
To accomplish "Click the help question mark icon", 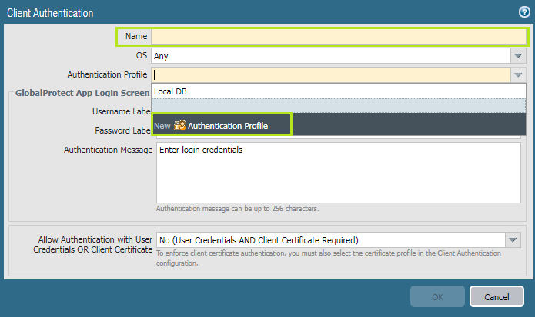I will [523, 12].
